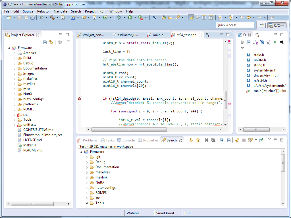
Task: Toggle Hide Static Members in Outline
Action: [x=269, y=42]
